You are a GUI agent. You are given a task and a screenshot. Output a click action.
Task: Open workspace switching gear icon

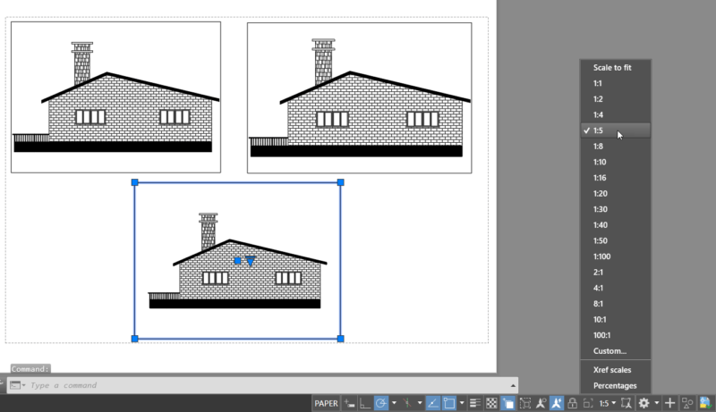(x=644, y=403)
